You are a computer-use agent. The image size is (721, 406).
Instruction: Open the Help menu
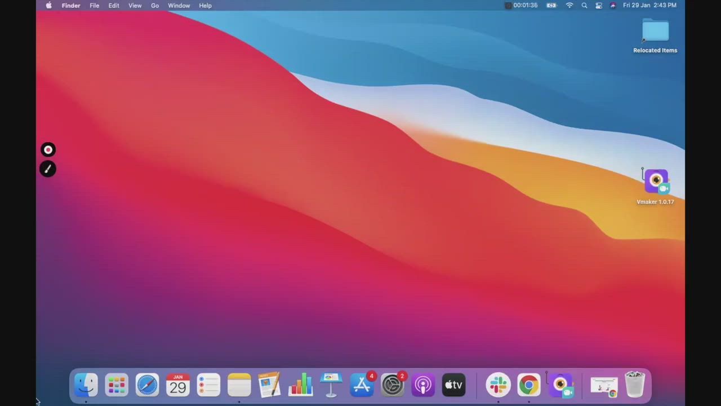point(206,6)
